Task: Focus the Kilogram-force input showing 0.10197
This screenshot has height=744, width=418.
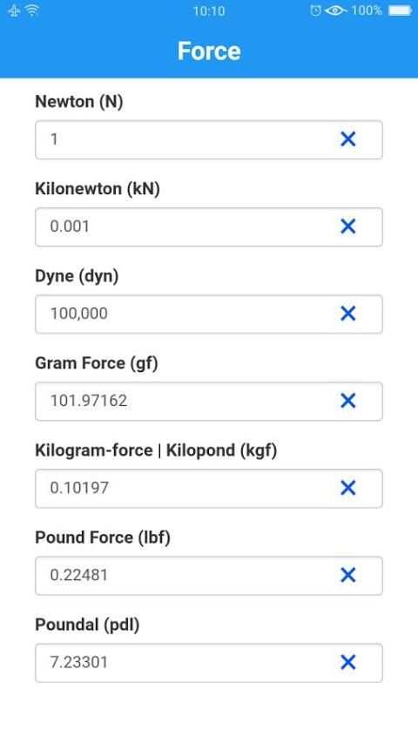Action: tap(209, 488)
